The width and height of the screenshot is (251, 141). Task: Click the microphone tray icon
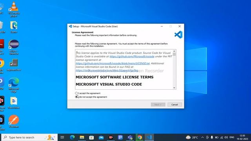[x=212, y=137]
